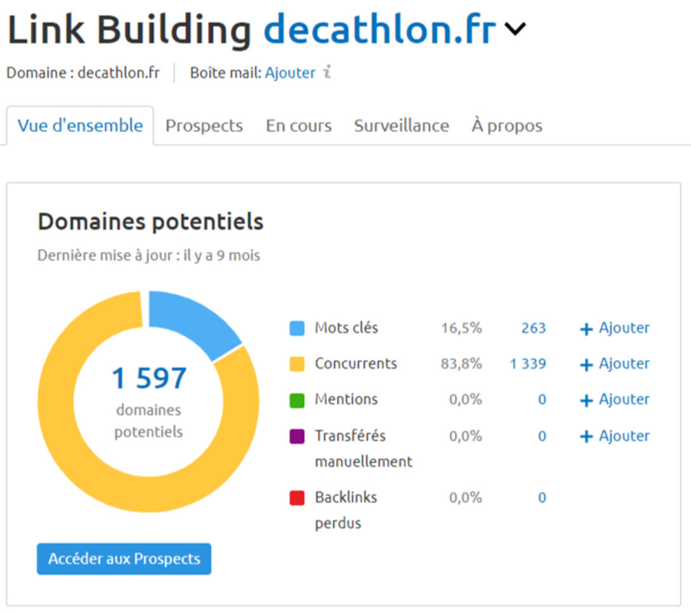Click the 0 count for Mentions
This screenshot has height=612, width=691.
[x=542, y=400]
